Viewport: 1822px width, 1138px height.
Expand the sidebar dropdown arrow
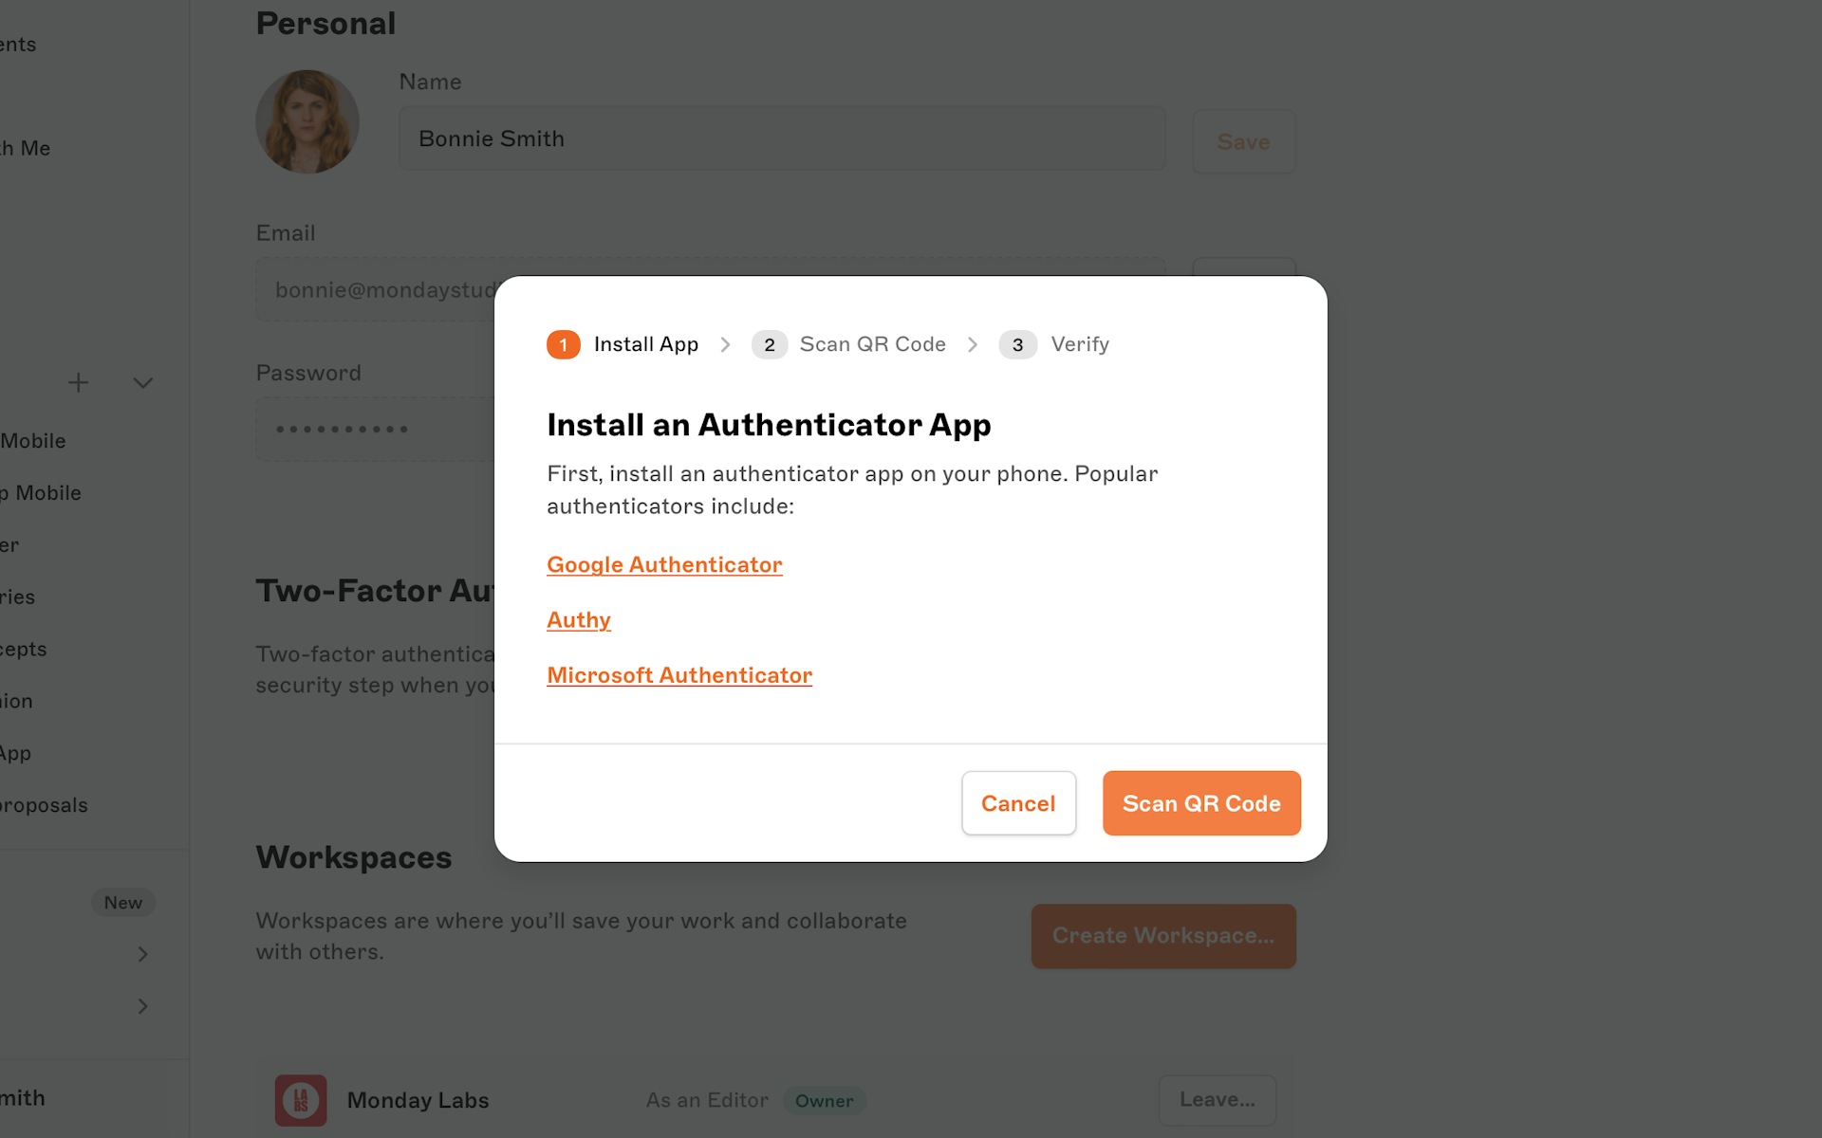point(141,381)
